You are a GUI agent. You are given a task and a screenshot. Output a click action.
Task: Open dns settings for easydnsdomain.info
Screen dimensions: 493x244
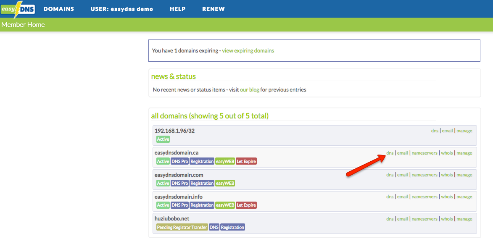pyautogui.click(x=390, y=197)
